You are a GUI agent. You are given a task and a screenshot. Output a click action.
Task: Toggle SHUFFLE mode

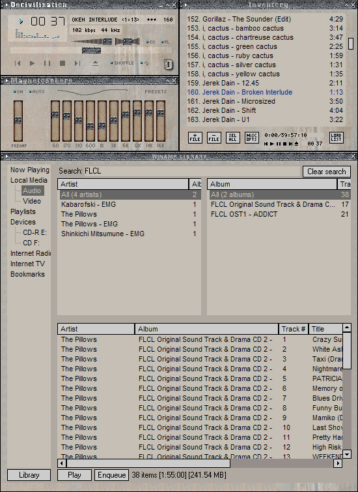point(122,63)
